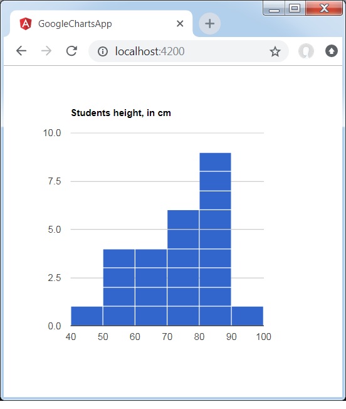Open site information icon beside localhost
Image resolution: width=346 pixels, height=409 pixels.
[x=103, y=51]
